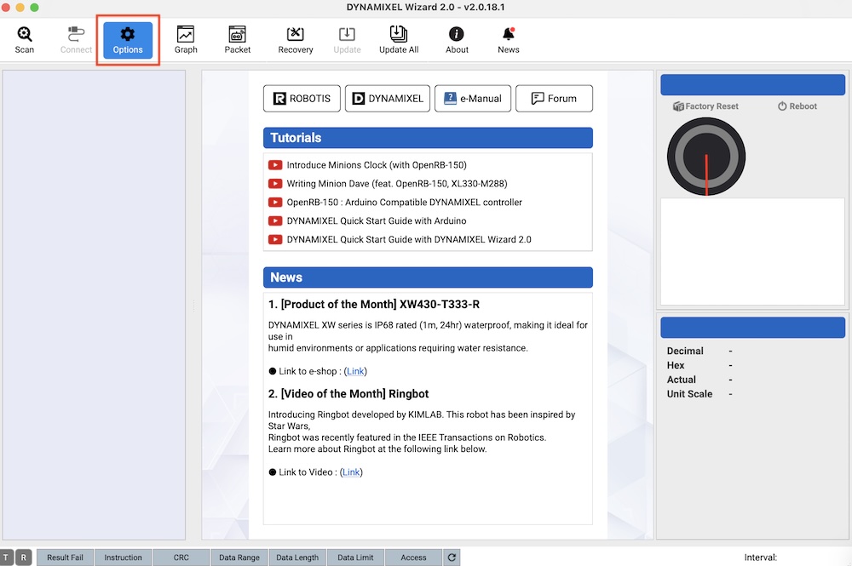The width and height of the screenshot is (852, 566).
Task: Open OpenRB-150 Arduino Compatible controller tutorial
Action: pyautogui.click(x=404, y=203)
